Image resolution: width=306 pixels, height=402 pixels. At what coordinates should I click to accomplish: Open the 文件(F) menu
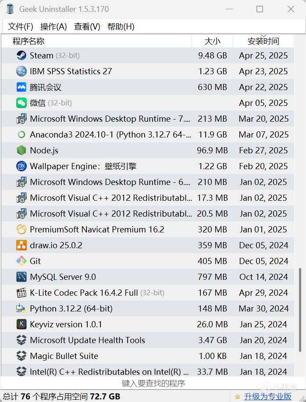(x=21, y=26)
